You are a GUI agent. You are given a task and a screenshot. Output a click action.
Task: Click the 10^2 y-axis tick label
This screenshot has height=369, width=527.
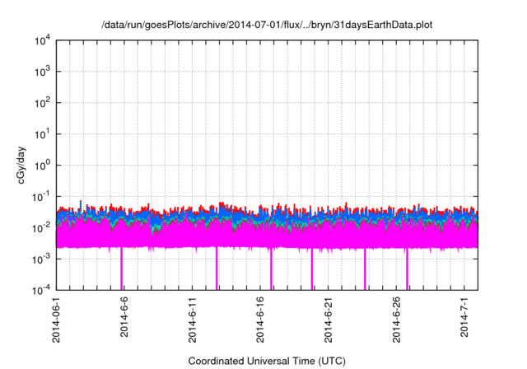click(42, 103)
